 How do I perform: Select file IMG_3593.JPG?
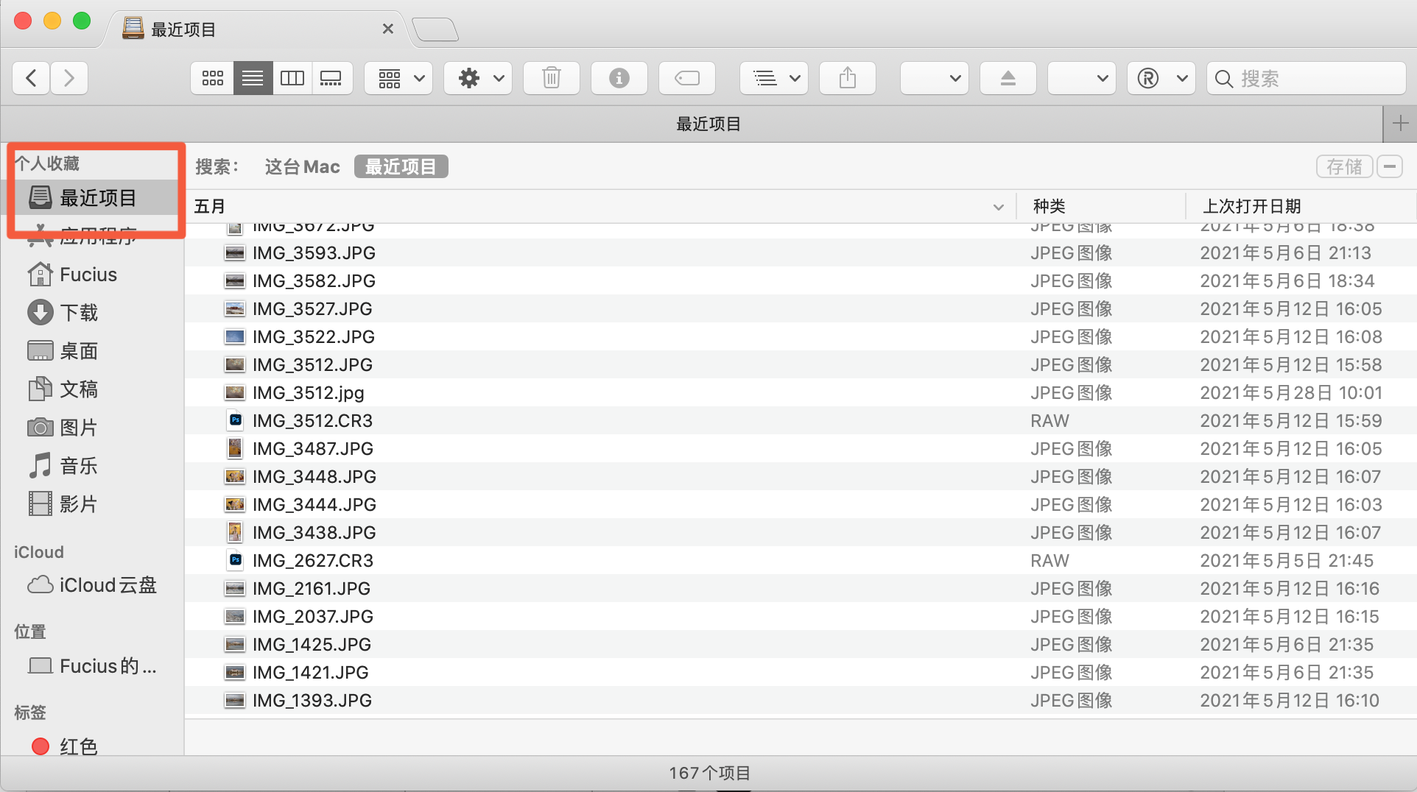(x=801, y=253)
